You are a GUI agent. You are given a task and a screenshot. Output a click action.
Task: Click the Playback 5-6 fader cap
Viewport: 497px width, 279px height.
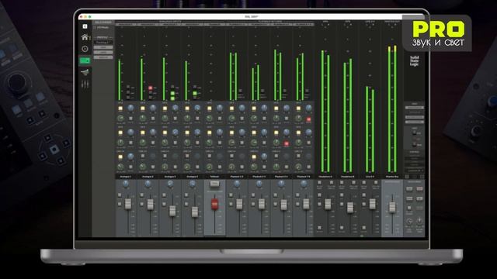(x=283, y=205)
